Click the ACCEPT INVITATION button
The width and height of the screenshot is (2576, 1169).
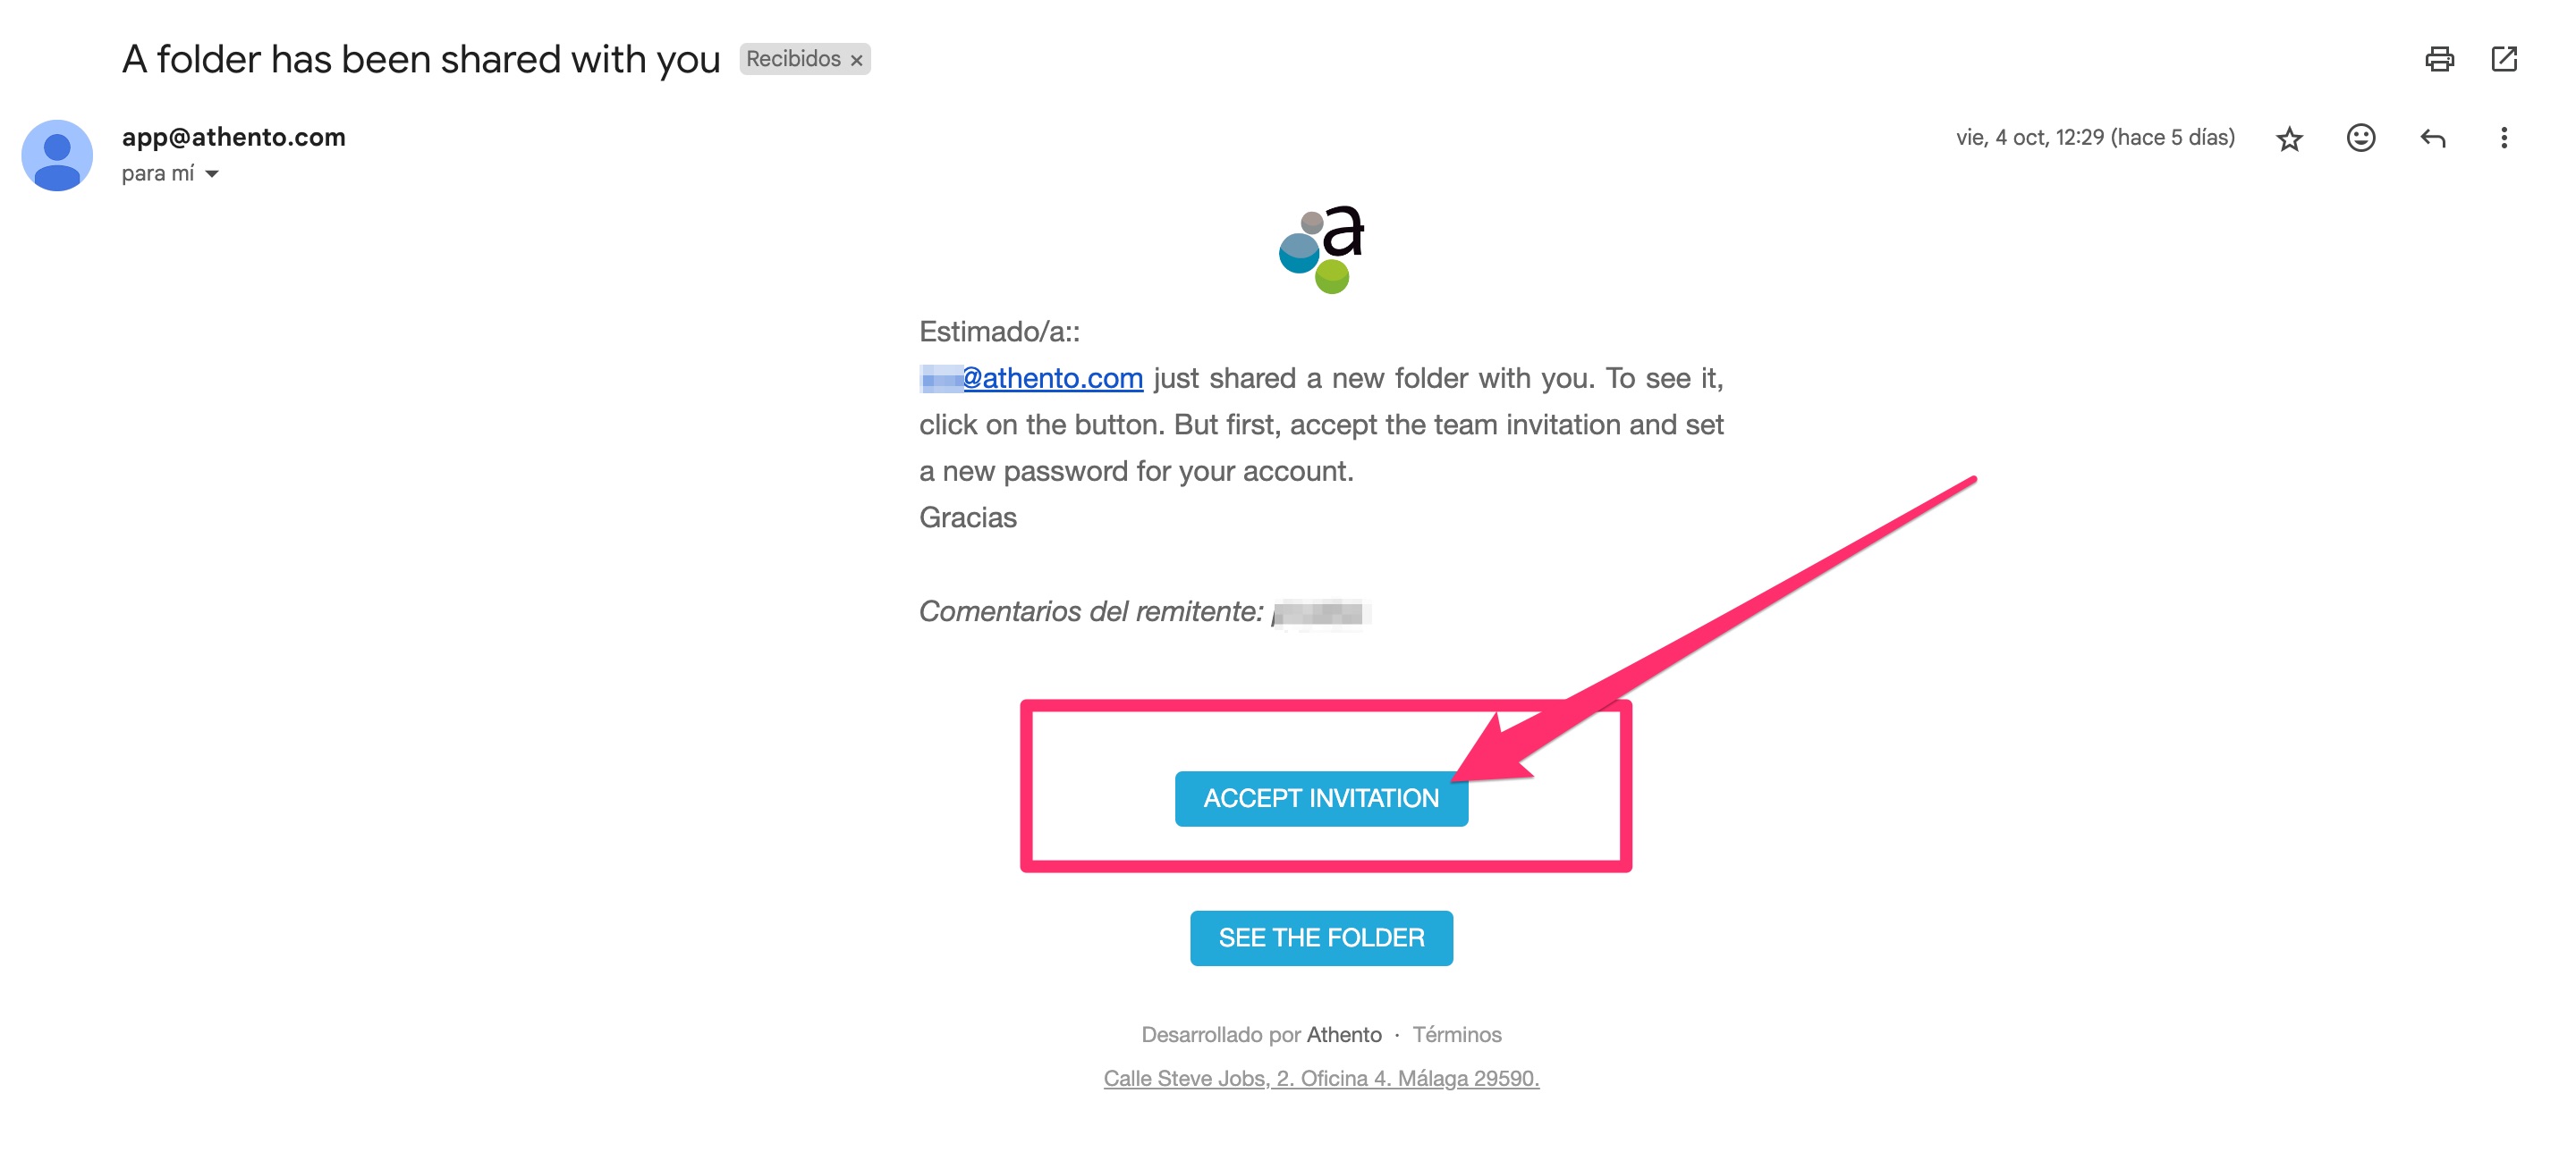tap(1323, 796)
